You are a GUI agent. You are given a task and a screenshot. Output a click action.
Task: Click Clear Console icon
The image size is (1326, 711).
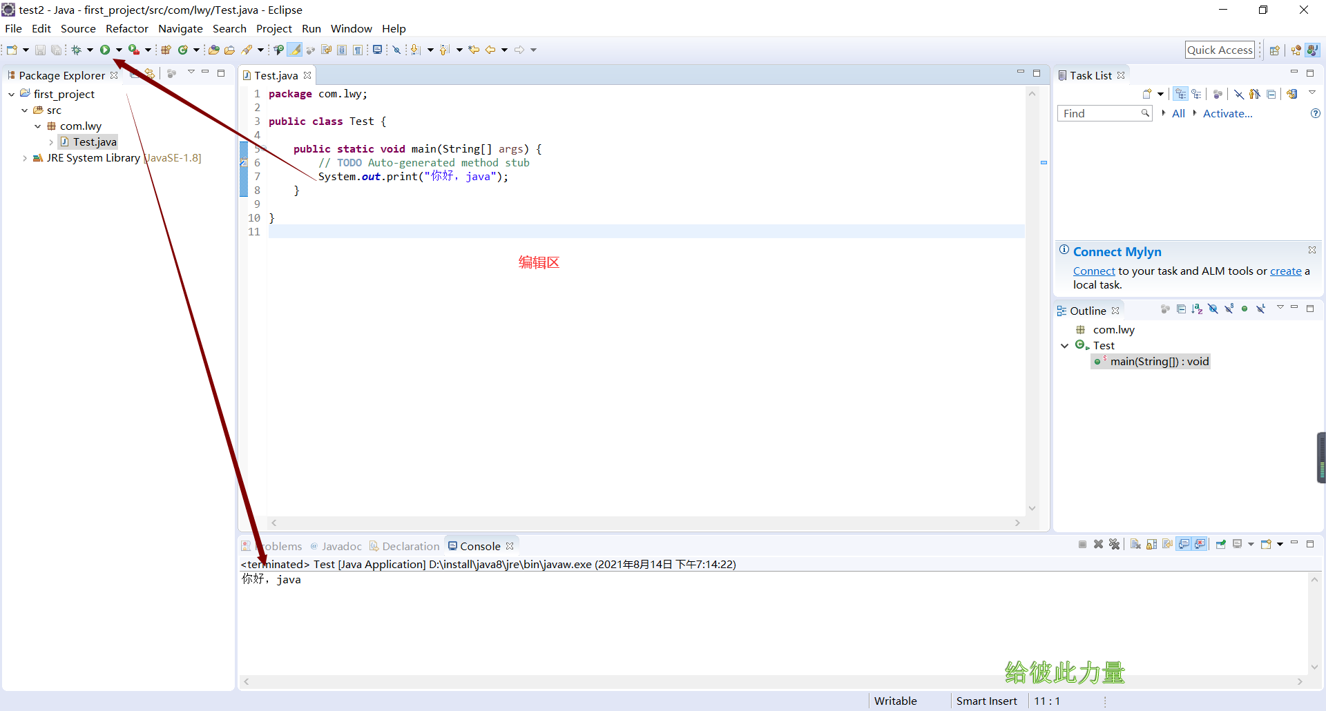pyautogui.click(x=1135, y=545)
